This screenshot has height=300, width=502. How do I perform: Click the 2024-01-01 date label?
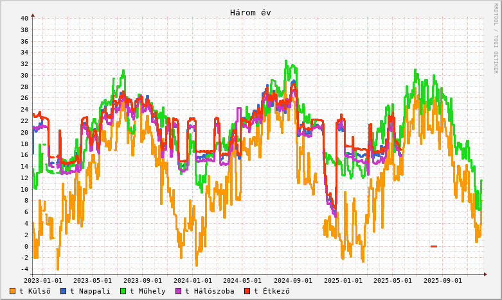192,280
